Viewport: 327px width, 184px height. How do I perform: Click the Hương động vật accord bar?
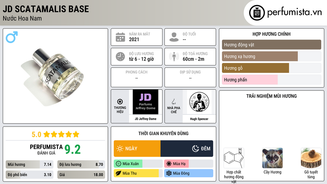tap(271, 45)
